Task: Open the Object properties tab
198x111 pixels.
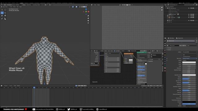Action: 165,55
